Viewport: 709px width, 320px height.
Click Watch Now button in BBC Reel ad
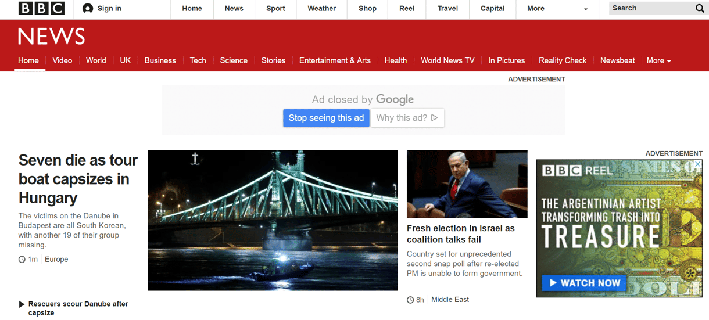585,283
